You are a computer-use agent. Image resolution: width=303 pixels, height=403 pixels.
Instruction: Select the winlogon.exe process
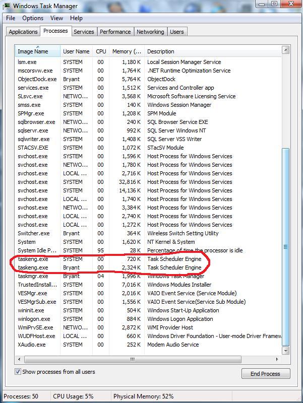click(148, 319)
